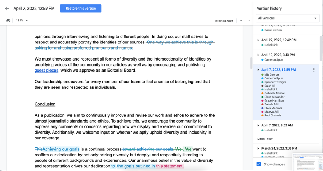Click the Version history panel title

[x=269, y=9]
